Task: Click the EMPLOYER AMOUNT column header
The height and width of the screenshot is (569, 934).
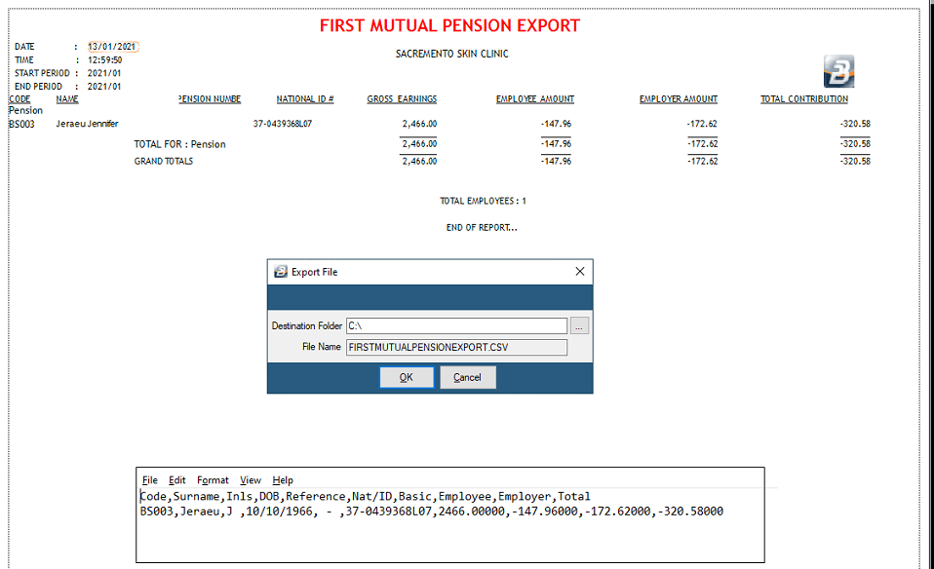Action: click(x=679, y=98)
